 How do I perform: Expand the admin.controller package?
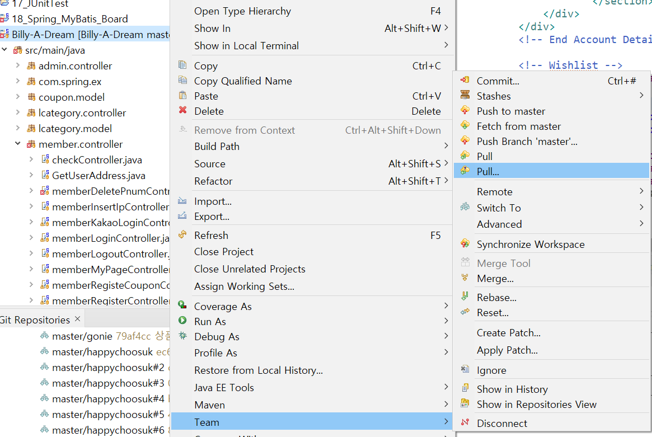point(18,65)
